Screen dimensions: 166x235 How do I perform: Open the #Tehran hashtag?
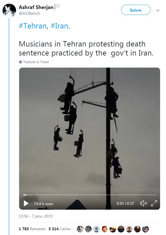33,26
